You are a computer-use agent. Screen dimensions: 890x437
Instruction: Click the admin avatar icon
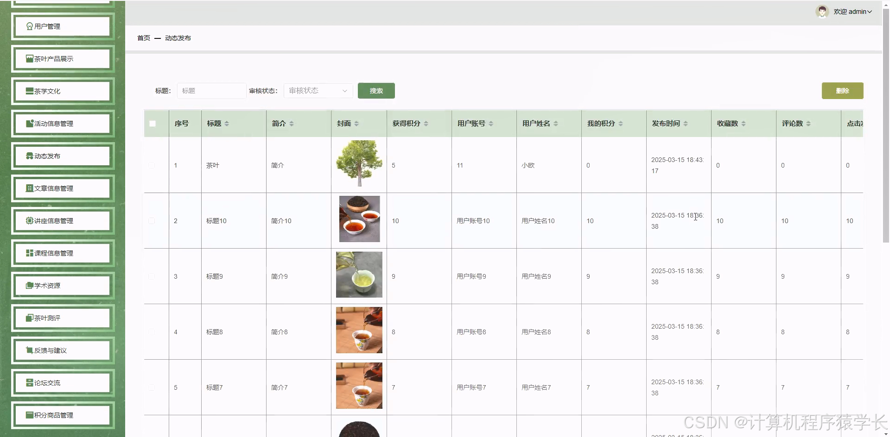click(822, 12)
